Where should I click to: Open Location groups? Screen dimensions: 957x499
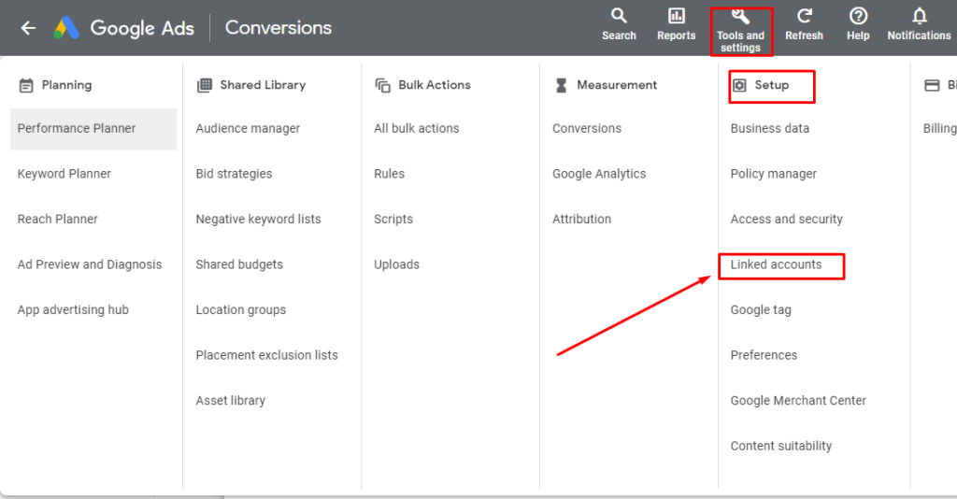240,310
